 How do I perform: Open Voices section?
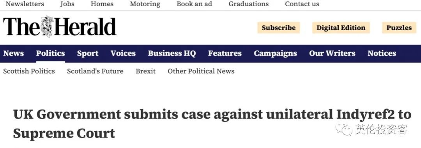tap(123, 53)
